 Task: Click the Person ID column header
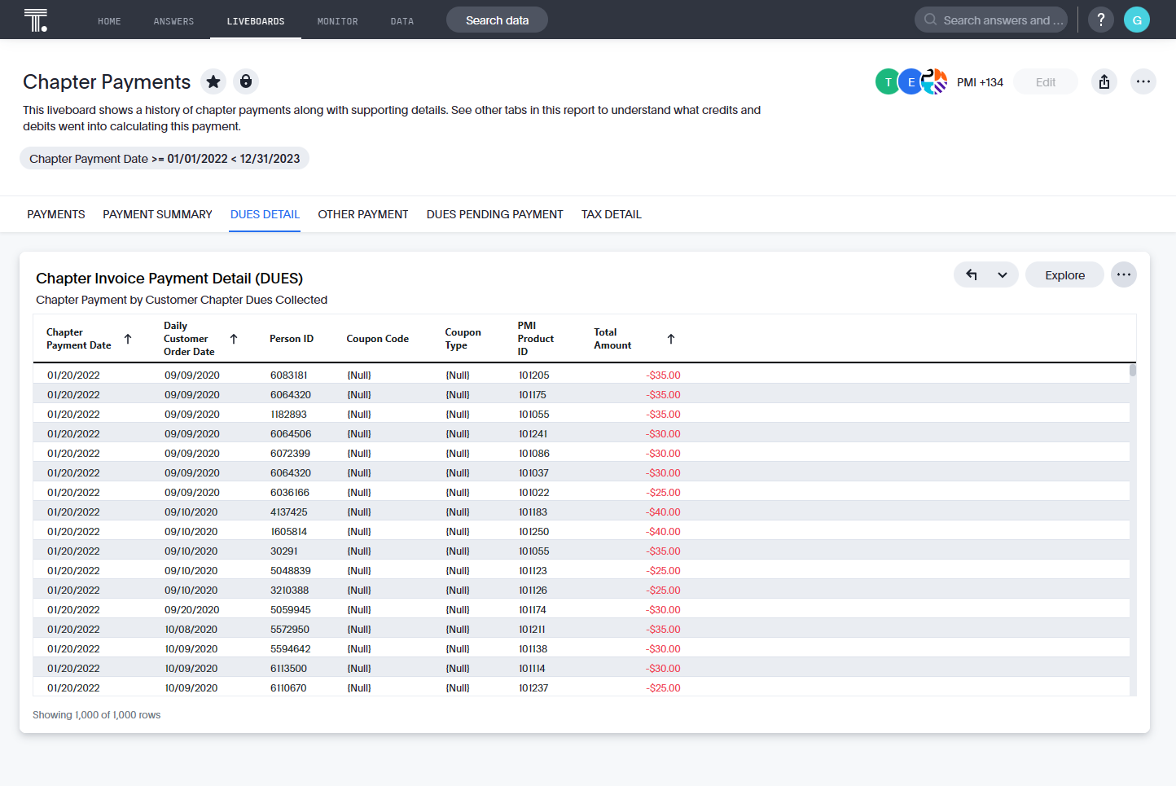coord(292,339)
